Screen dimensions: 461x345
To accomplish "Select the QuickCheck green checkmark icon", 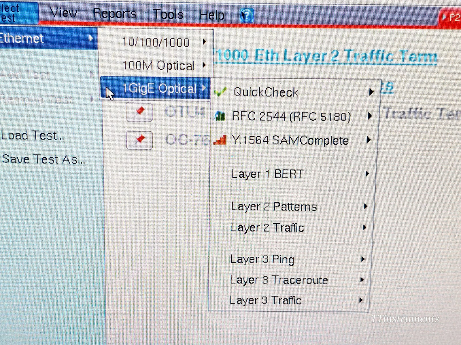I will pyautogui.click(x=221, y=91).
